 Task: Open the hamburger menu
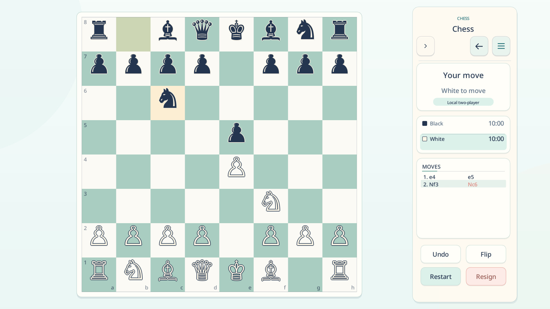tap(501, 46)
